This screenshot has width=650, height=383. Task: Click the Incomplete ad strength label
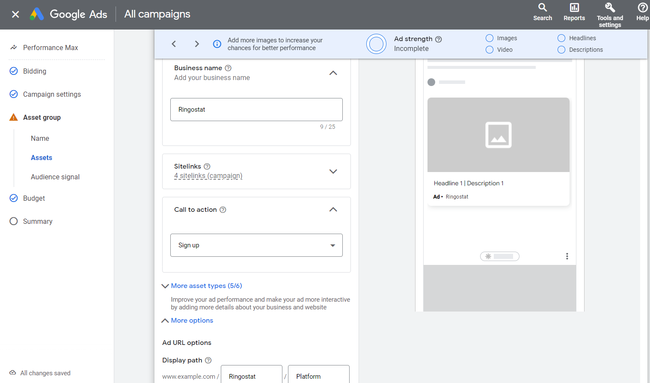click(x=411, y=49)
